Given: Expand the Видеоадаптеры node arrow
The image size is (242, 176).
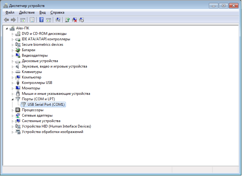Looking at the screenshot, I should tap(12, 56).
